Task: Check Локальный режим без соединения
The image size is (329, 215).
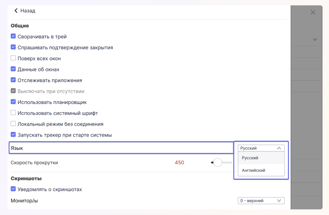Action: 13,124
